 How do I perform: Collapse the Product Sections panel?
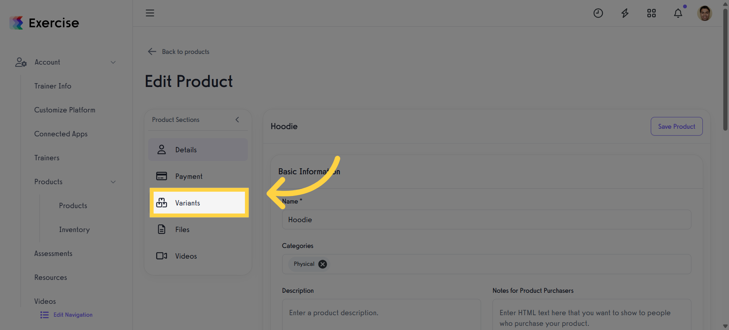pos(237,120)
